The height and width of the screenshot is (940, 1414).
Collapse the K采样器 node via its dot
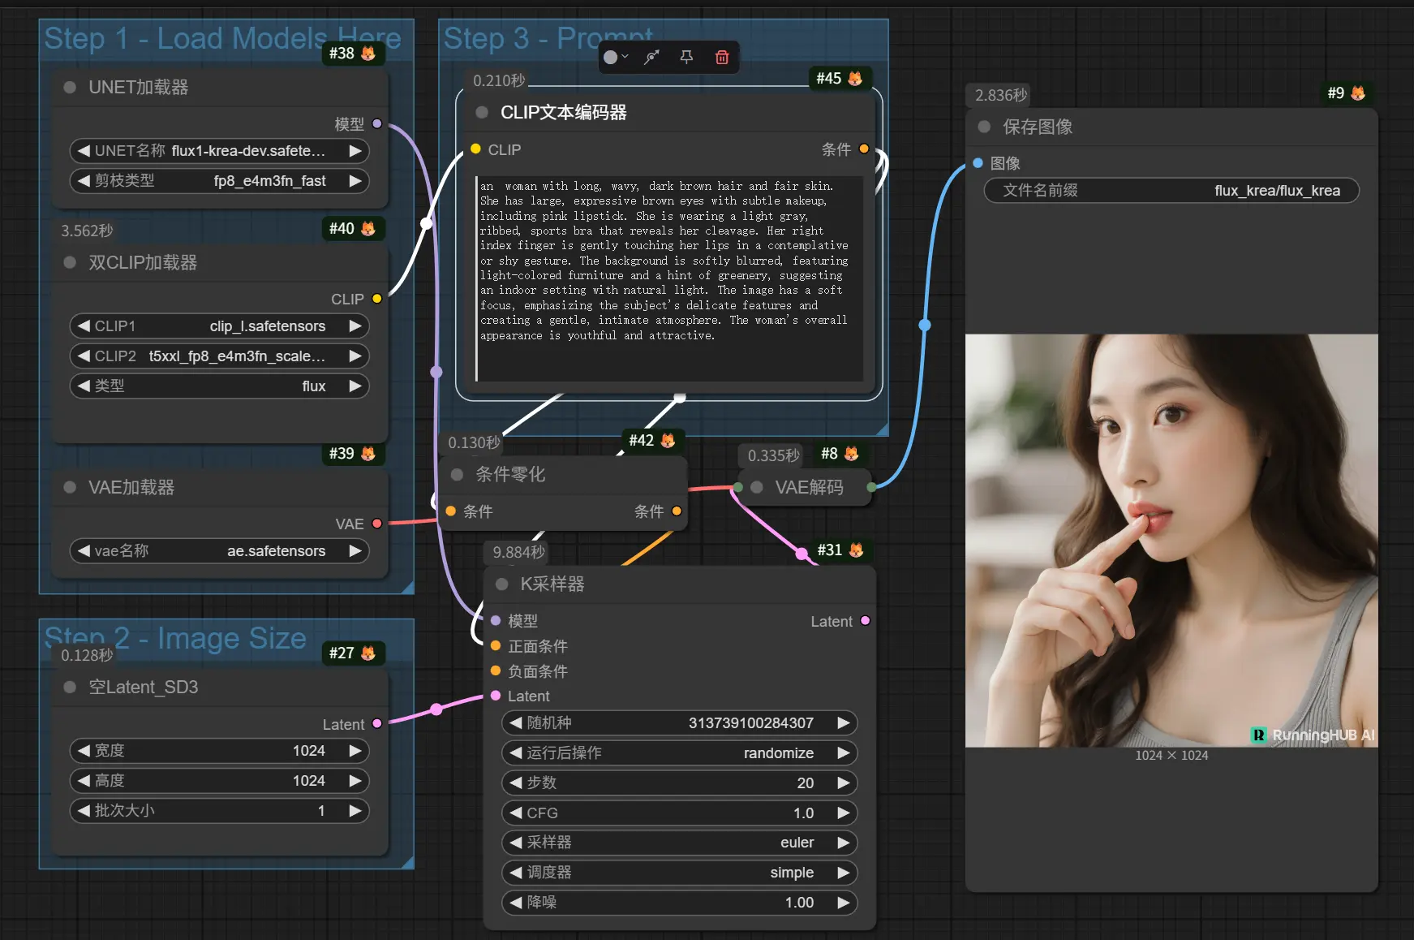501,584
